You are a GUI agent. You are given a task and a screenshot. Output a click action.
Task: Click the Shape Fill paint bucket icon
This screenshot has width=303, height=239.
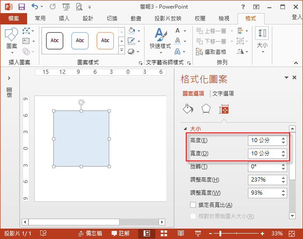click(131, 31)
